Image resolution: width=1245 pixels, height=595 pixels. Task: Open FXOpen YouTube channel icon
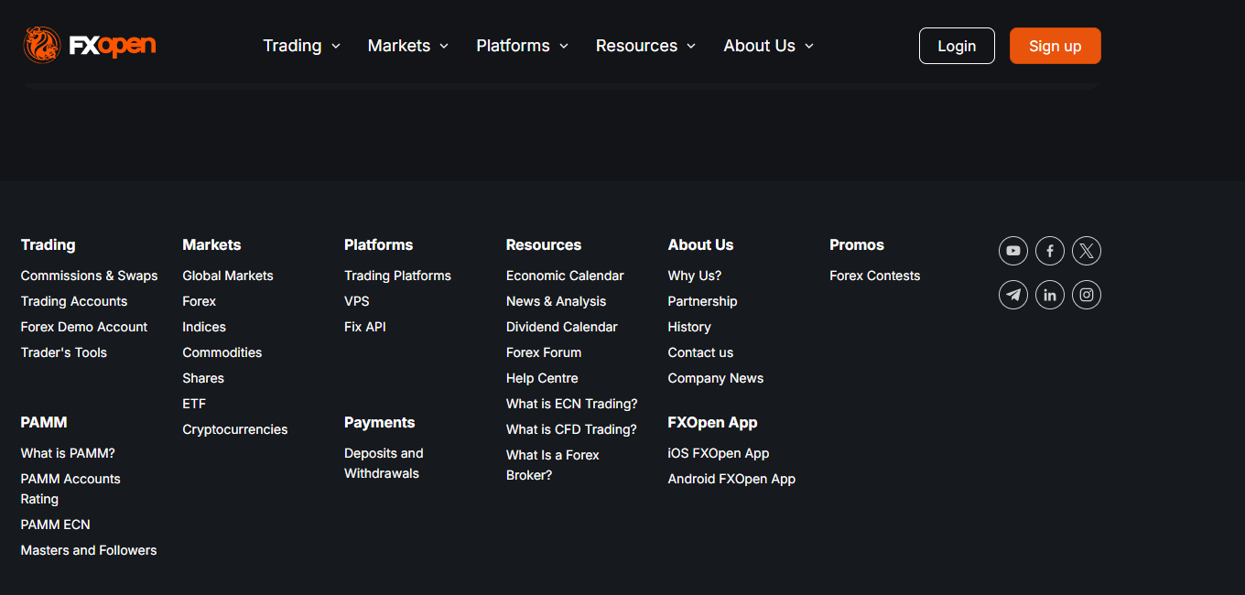(x=1012, y=251)
